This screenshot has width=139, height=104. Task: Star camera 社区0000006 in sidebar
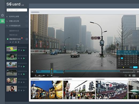(21, 90)
